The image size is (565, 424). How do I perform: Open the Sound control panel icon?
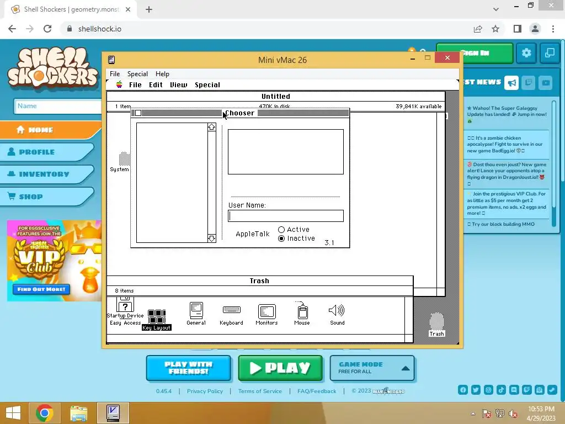[337, 314]
